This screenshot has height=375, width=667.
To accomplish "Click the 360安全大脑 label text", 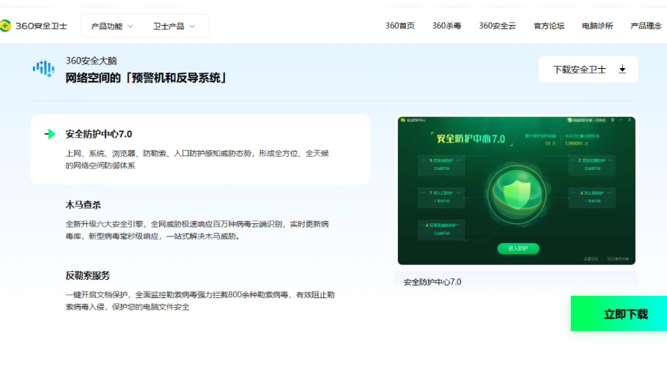I will coord(91,61).
